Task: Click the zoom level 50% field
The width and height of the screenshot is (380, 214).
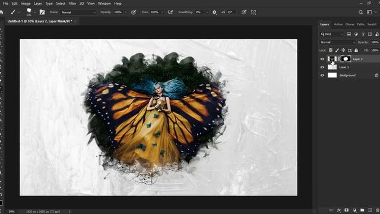Action: (12, 212)
